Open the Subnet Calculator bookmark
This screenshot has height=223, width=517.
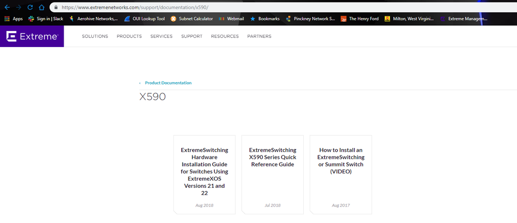(x=191, y=19)
